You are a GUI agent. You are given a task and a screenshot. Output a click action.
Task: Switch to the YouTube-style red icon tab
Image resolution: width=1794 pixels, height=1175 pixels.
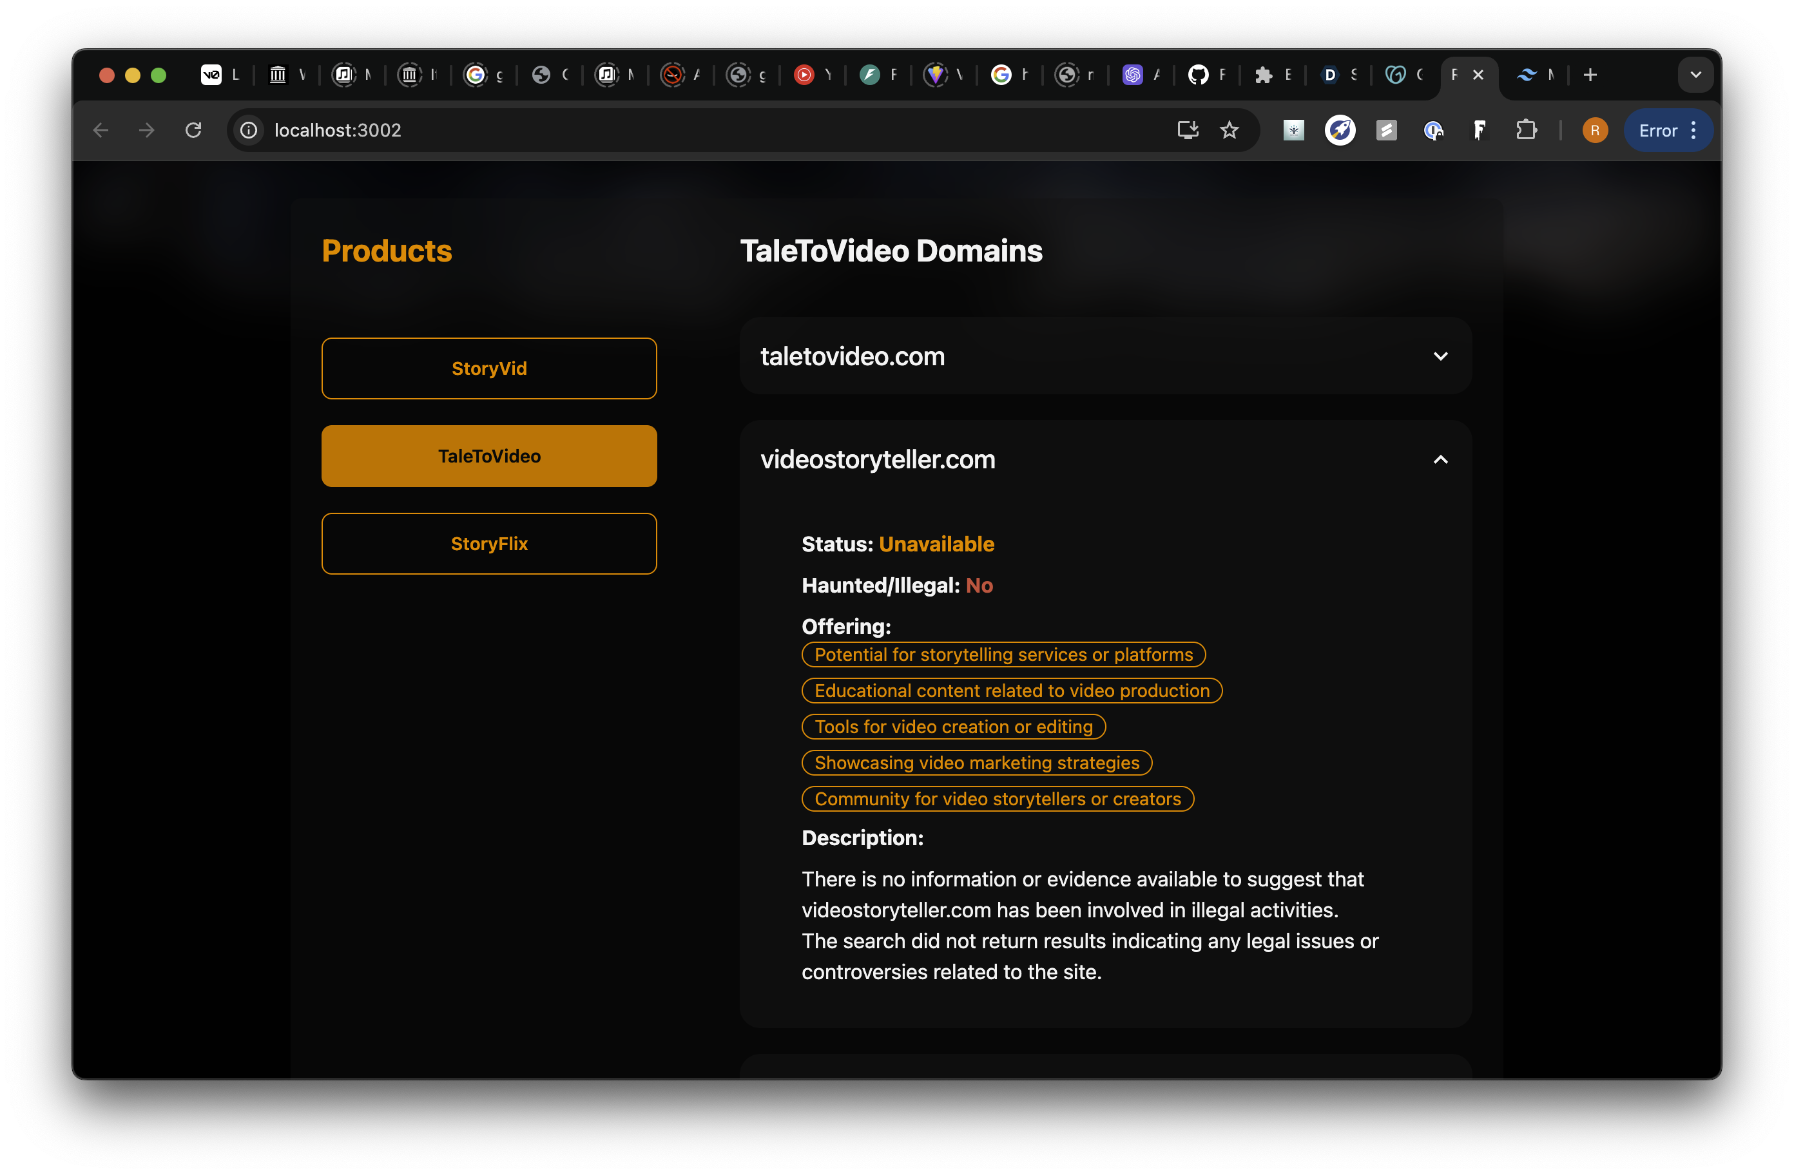click(x=804, y=75)
